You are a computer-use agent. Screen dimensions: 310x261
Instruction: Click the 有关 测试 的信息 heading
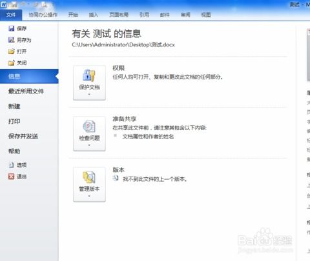(107, 34)
